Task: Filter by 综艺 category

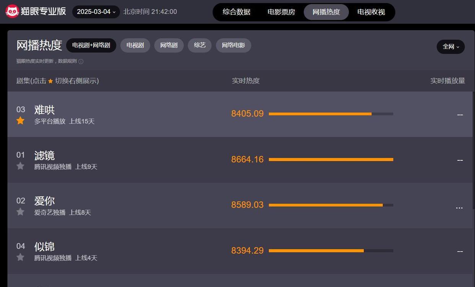Action: [x=200, y=45]
